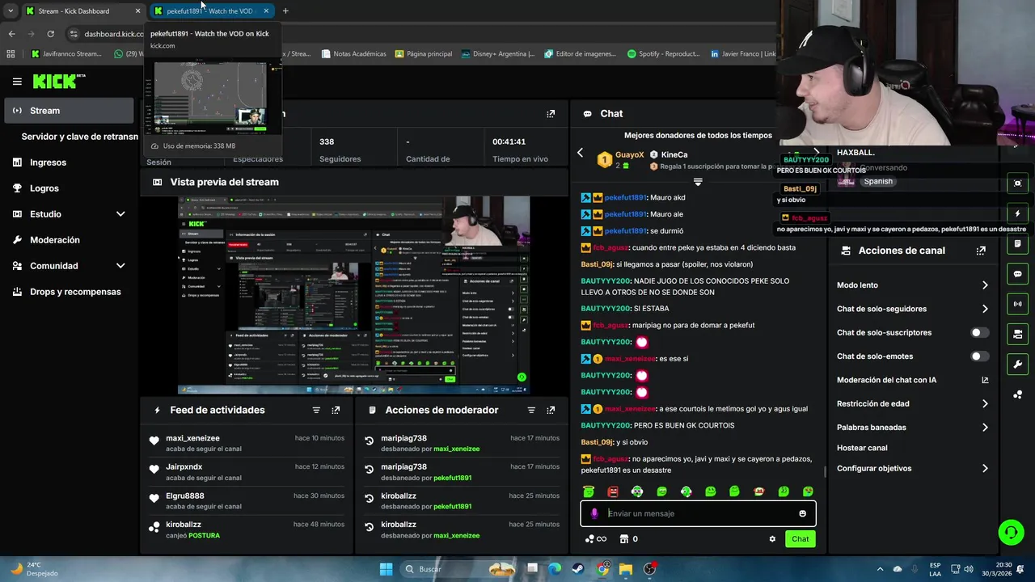Open OBS Studio from the taskbar
Viewport: 1035px width, 582px height.
(649, 569)
